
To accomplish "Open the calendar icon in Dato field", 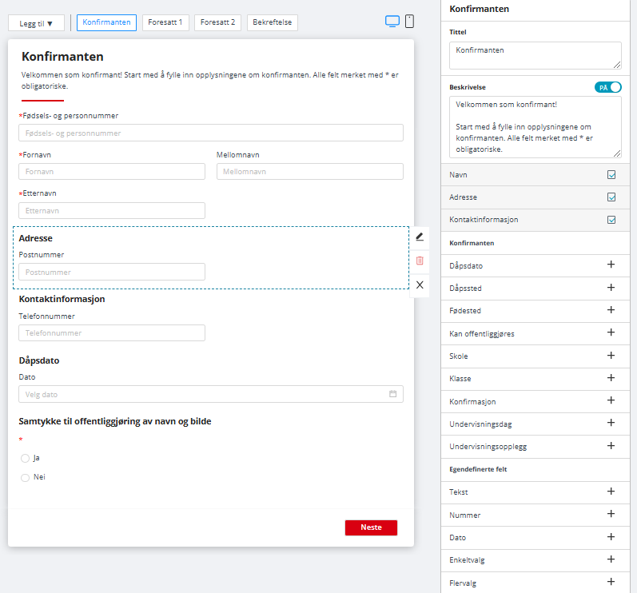I will (x=392, y=394).
